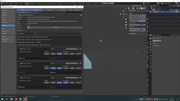The height and width of the screenshot is (101, 180).
Task: Collapse the third Border Occlusion keymap entry
Action: [19, 78]
